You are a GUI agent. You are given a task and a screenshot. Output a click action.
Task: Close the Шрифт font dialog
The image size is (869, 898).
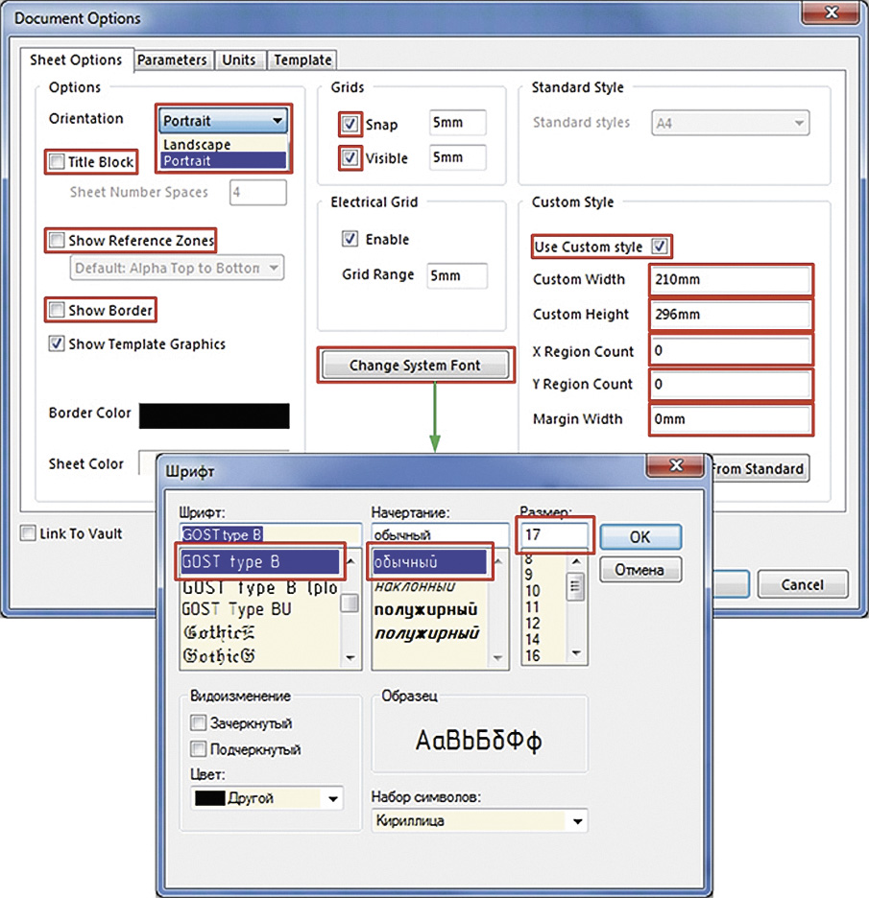point(675,465)
